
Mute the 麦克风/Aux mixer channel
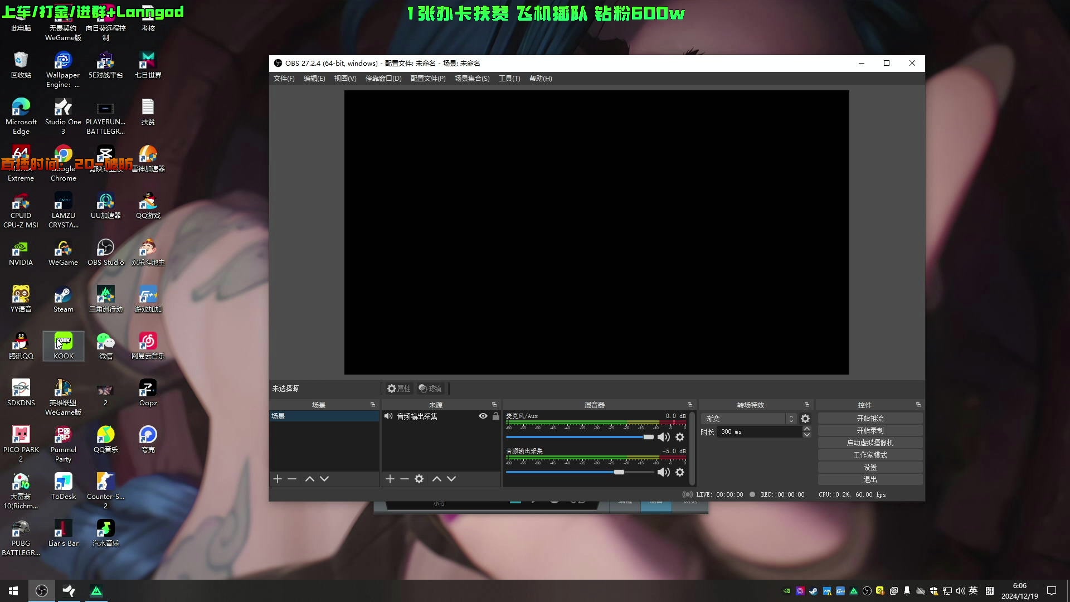click(663, 437)
